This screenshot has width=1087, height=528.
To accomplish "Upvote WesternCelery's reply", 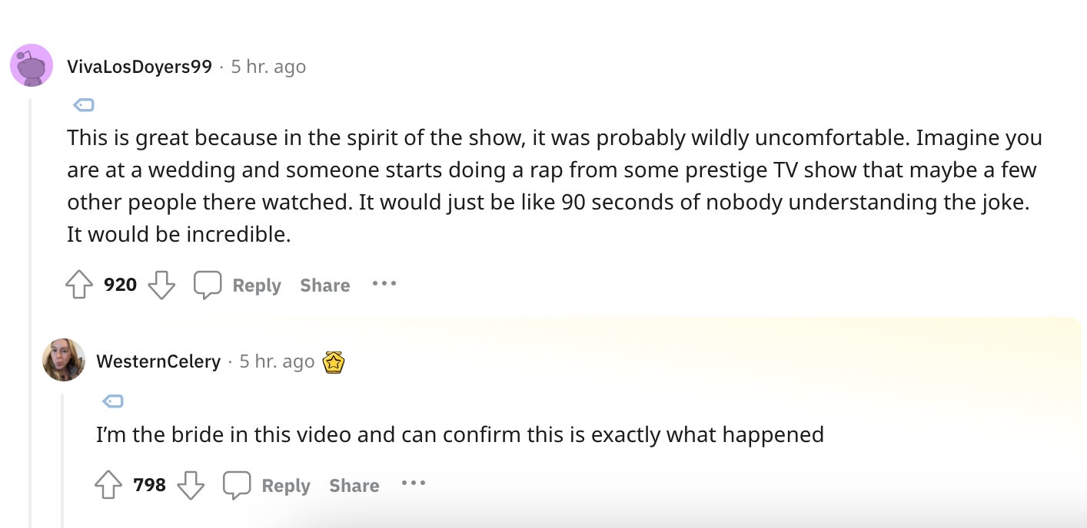I will (x=108, y=485).
